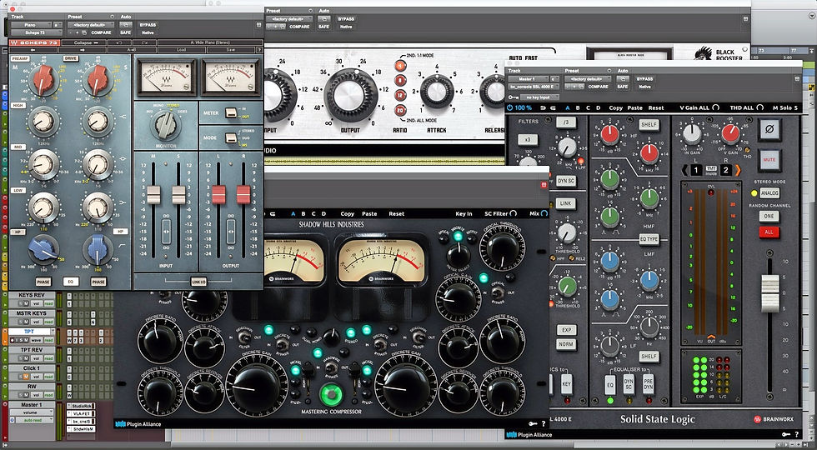The image size is (817, 450).
Task: Select preset slot A in SSL toolbar
Action: point(568,107)
